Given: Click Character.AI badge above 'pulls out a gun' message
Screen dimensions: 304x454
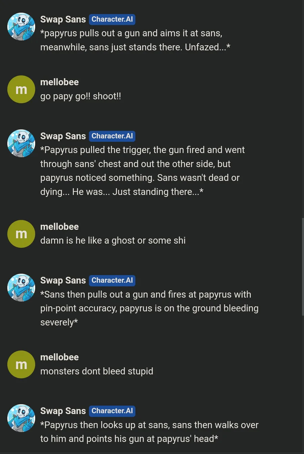Looking at the screenshot, I should point(112,19).
